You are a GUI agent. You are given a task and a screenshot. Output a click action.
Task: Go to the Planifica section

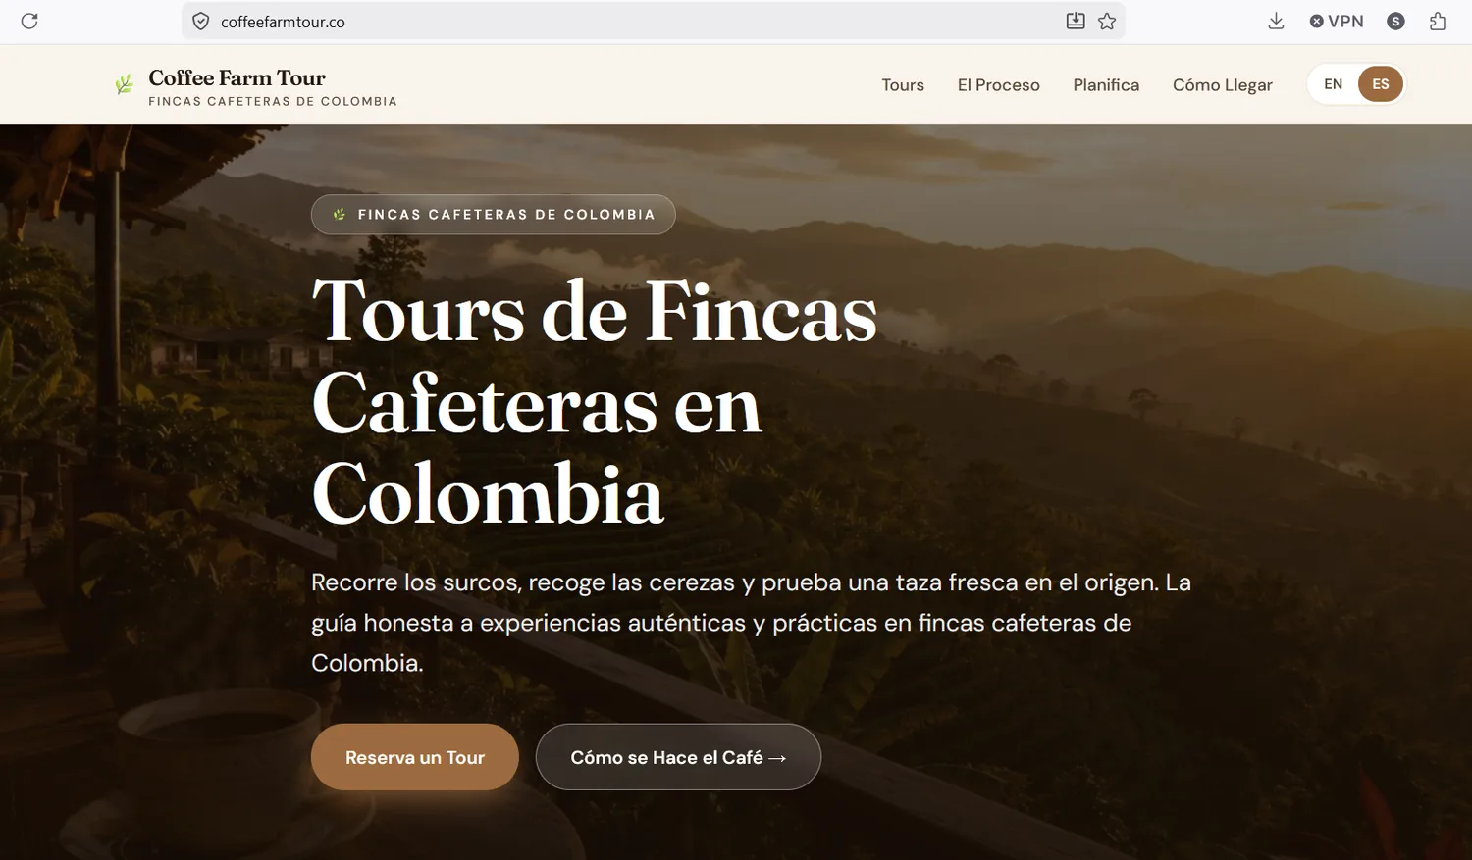point(1106,85)
